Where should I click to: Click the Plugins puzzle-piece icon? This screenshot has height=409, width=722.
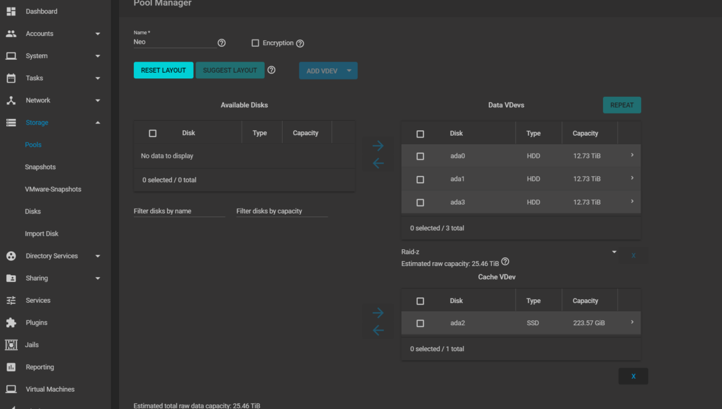coord(11,323)
